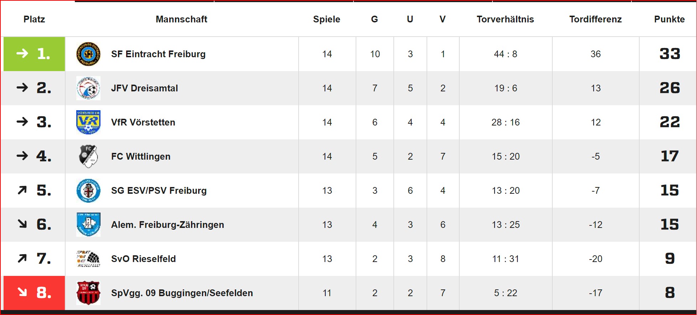Click the JFV Dreisamtal club crest
The height and width of the screenshot is (315, 697).
[88, 88]
